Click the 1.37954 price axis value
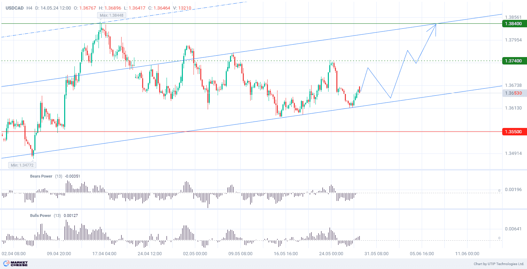The image size is (527, 269). click(513, 40)
